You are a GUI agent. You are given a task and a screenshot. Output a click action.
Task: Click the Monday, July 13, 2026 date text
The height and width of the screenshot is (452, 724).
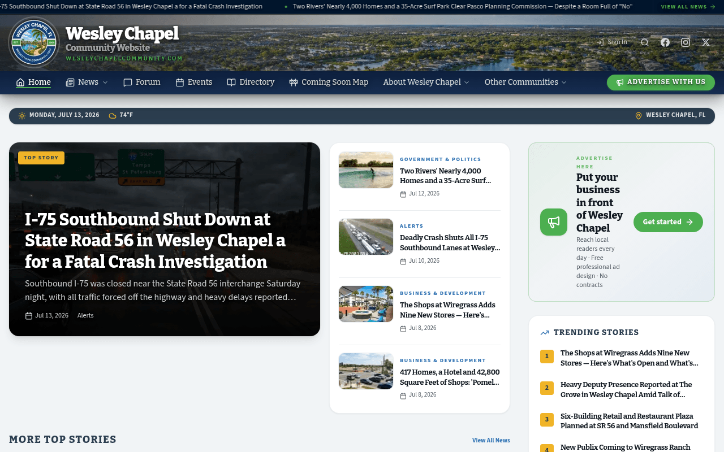coord(64,115)
